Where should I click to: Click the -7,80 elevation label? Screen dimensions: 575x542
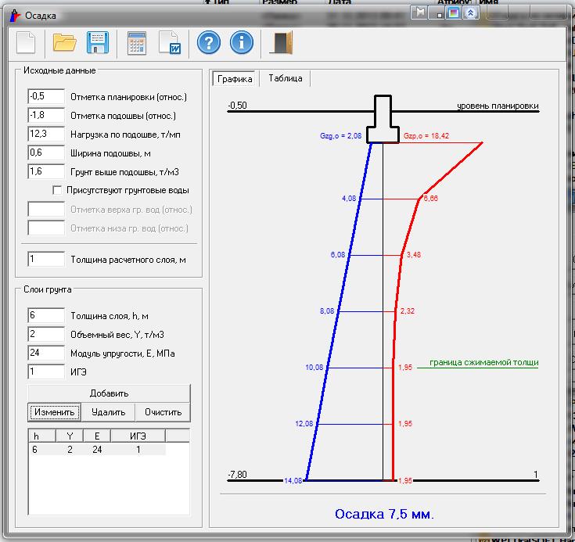[237, 475]
